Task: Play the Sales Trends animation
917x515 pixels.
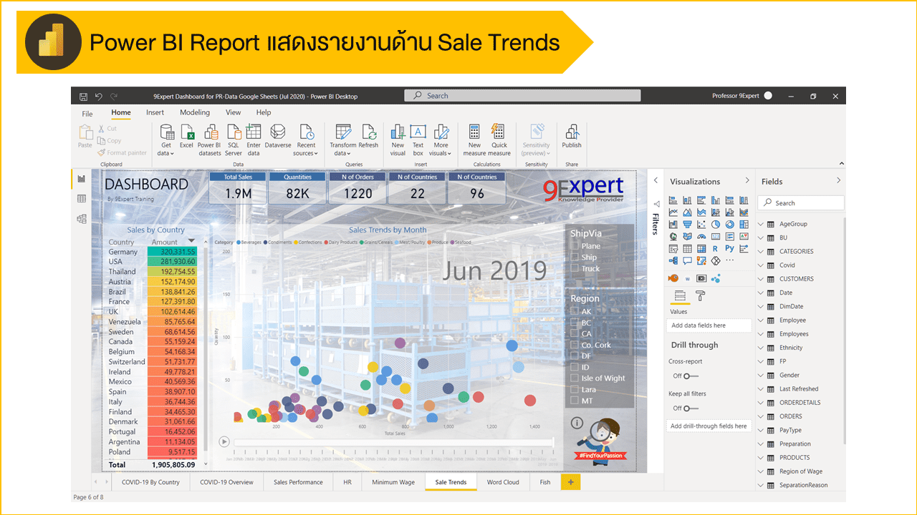Action: [x=224, y=443]
